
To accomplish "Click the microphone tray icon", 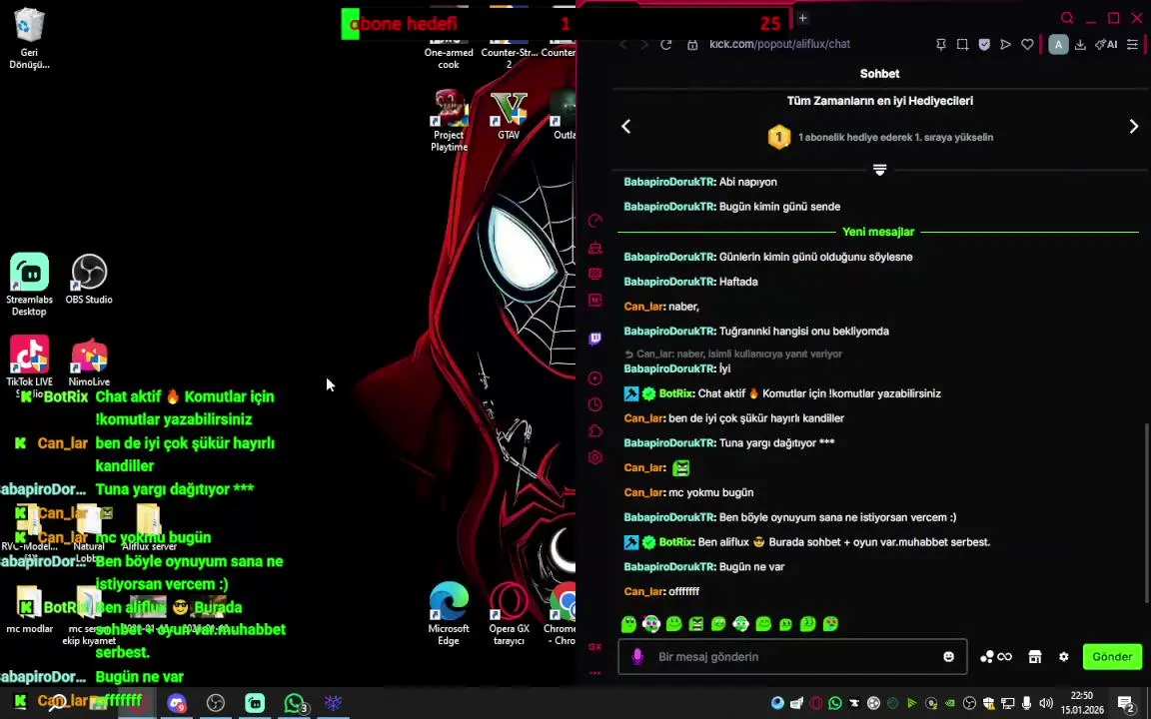I will [1027, 704].
